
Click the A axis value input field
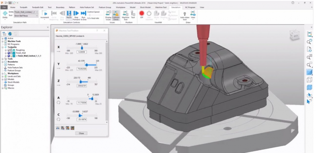[x=82, y=103]
